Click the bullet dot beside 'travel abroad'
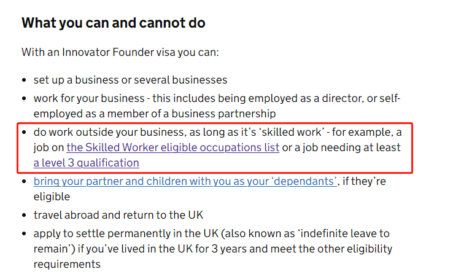The height and width of the screenshot is (274, 461). pyautogui.click(x=25, y=216)
